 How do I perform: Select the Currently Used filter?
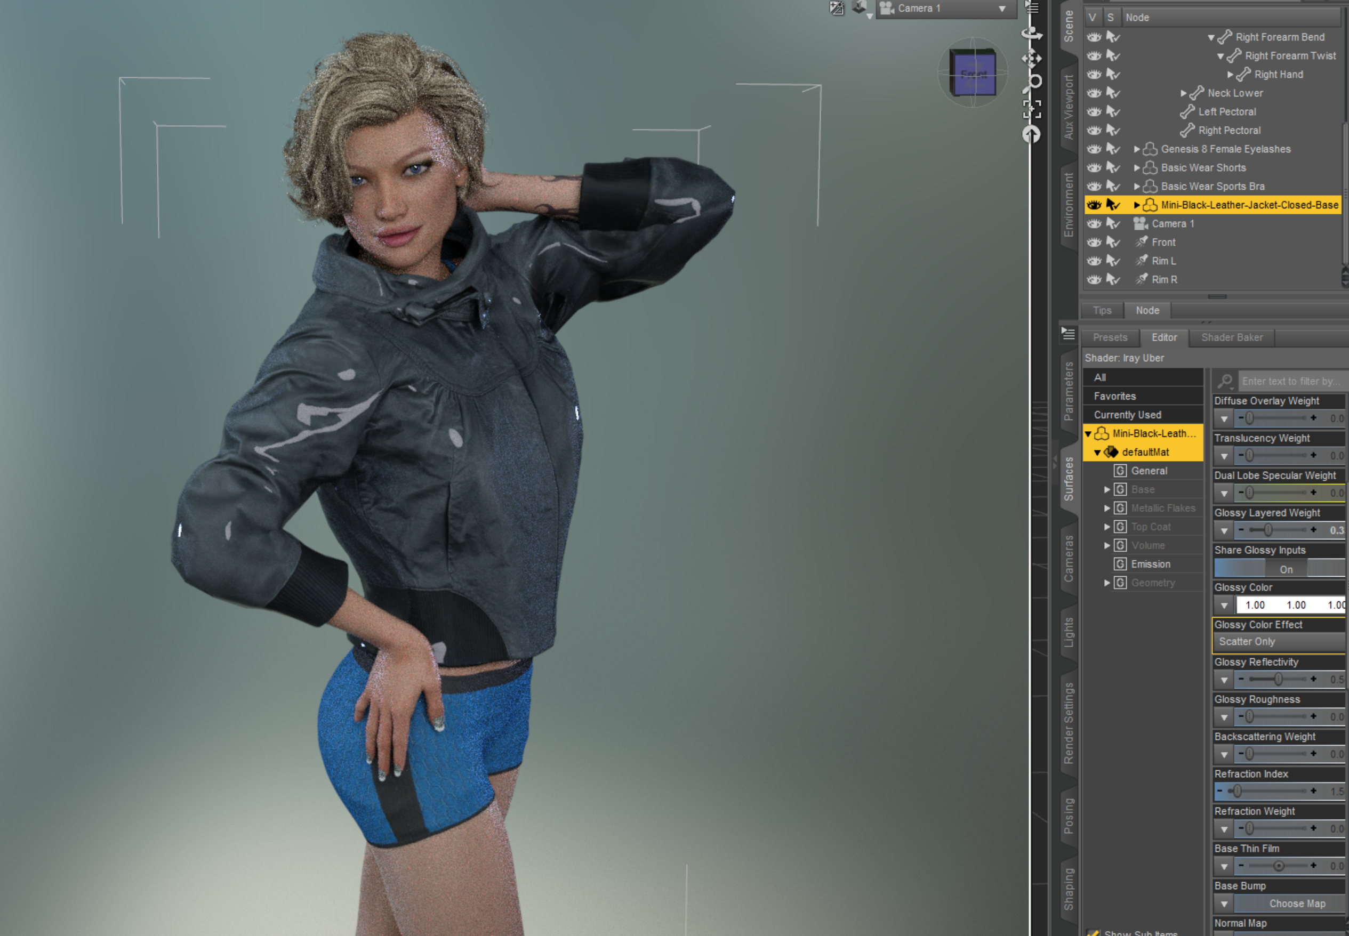(1127, 415)
